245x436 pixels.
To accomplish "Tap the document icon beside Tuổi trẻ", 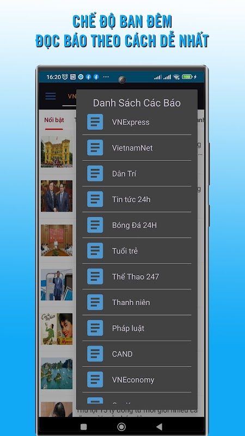I will point(95,251).
